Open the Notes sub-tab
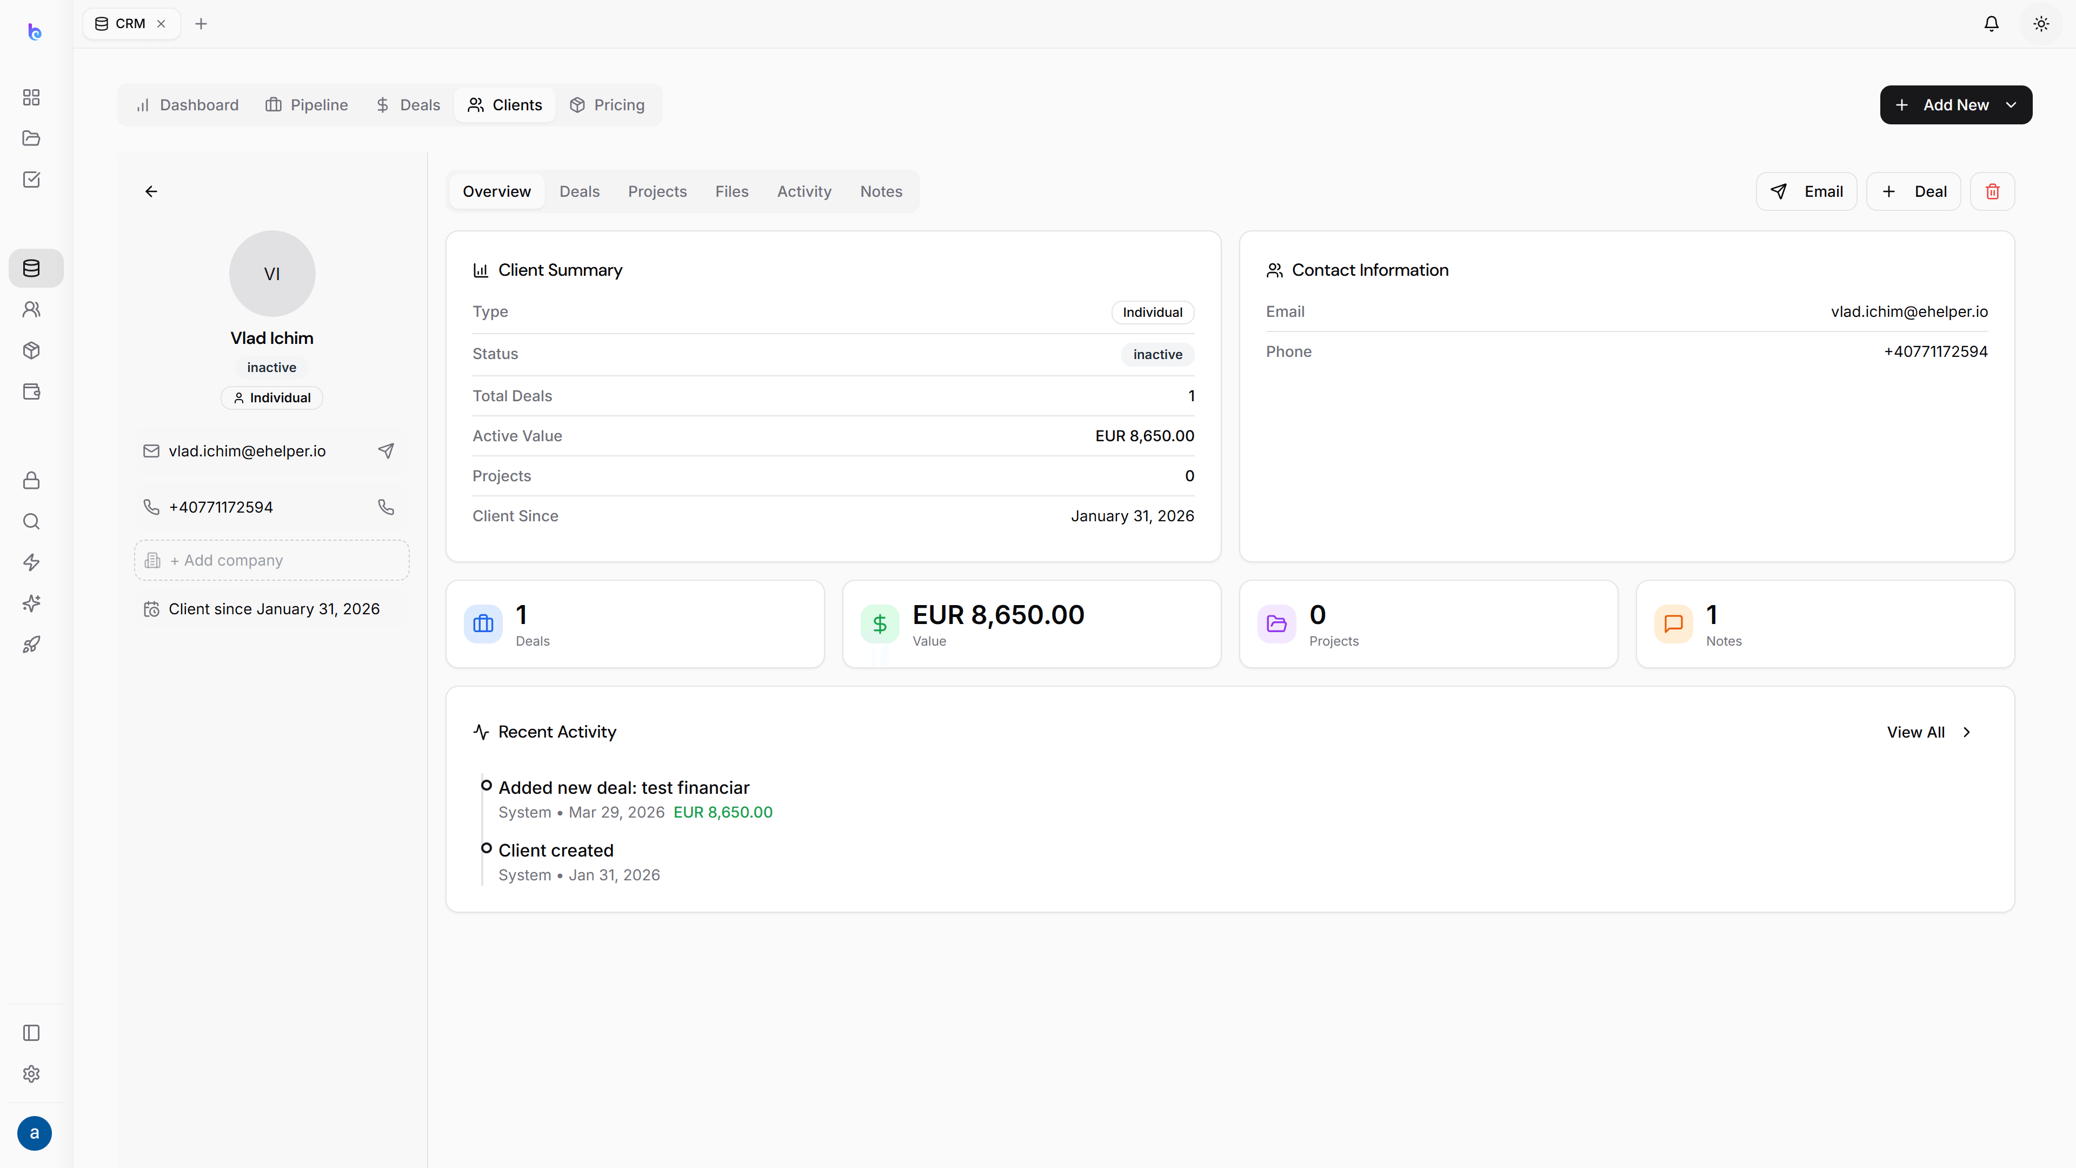Image resolution: width=2076 pixels, height=1168 pixels. click(881, 192)
